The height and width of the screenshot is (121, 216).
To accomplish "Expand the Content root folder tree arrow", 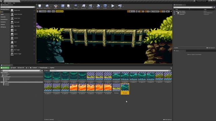I will (1, 73).
